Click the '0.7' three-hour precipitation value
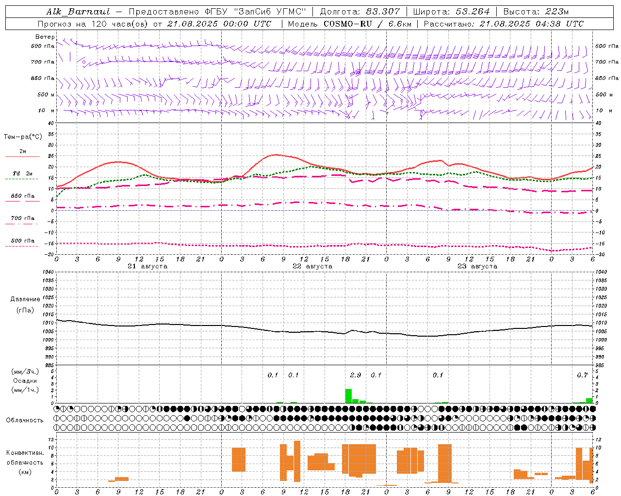621x496 pixels. (583, 375)
